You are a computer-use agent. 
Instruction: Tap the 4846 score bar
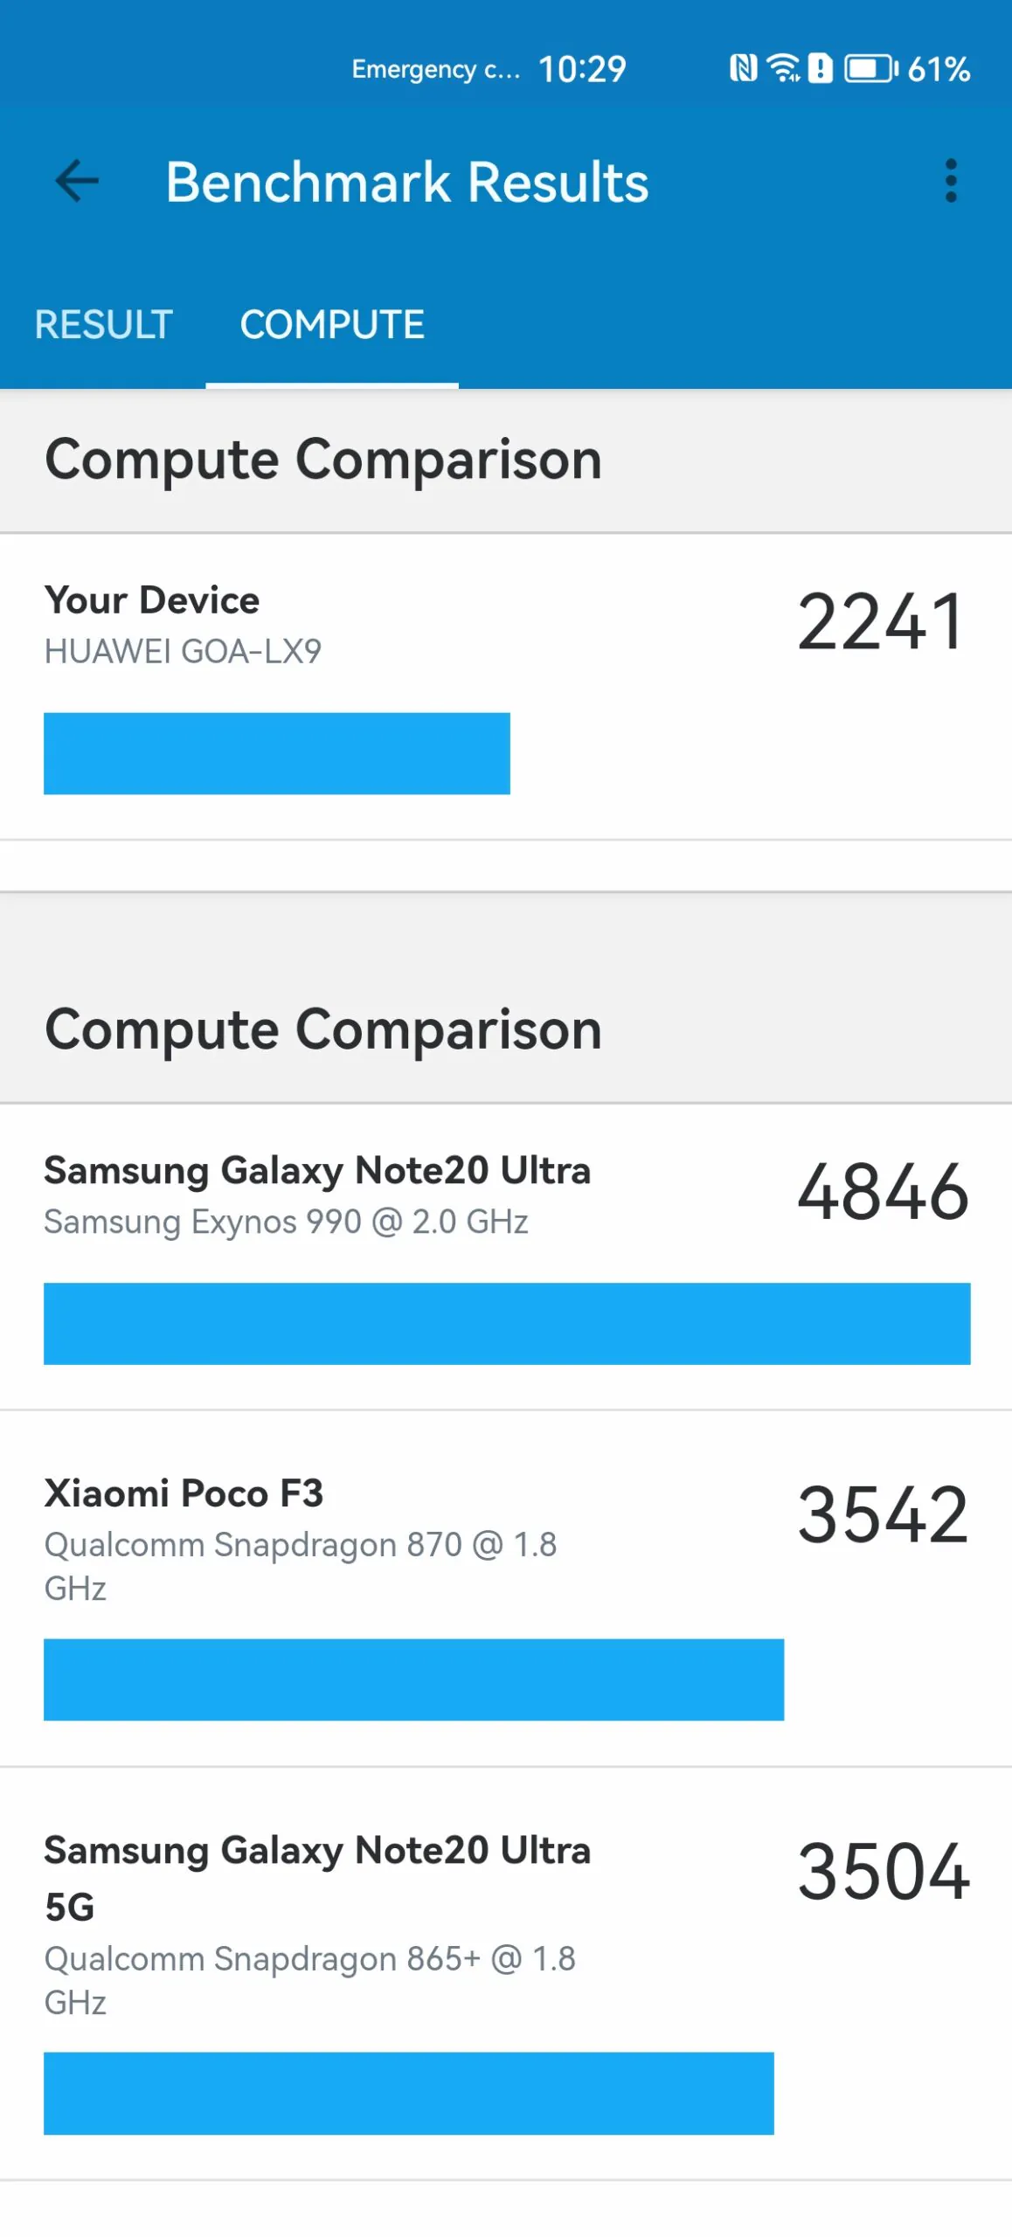pyautogui.click(x=507, y=1323)
